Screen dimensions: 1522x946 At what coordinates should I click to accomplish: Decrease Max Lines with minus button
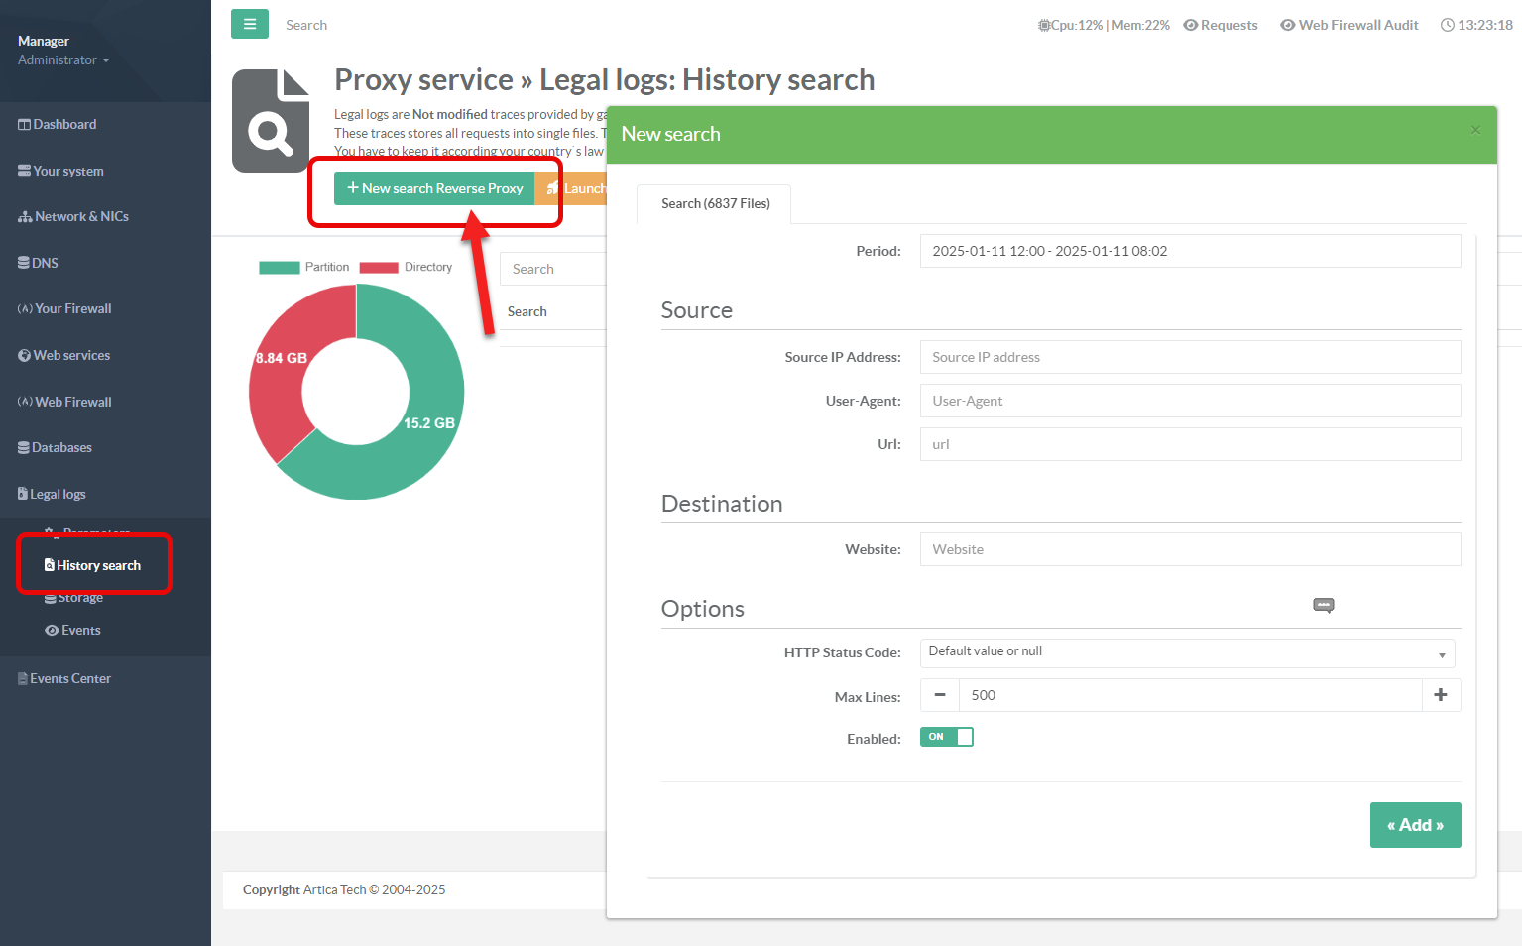(940, 695)
